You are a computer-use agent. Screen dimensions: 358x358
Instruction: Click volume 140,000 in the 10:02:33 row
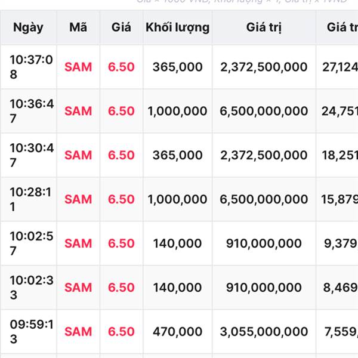[x=177, y=288]
